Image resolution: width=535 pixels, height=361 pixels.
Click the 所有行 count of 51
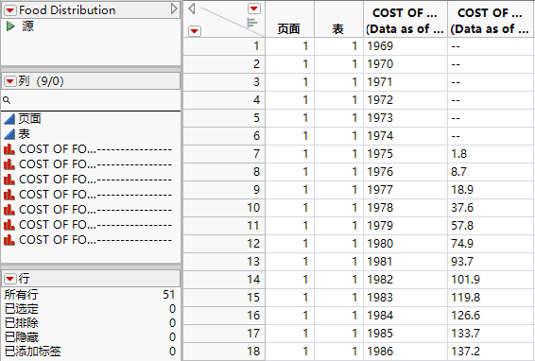point(169,294)
